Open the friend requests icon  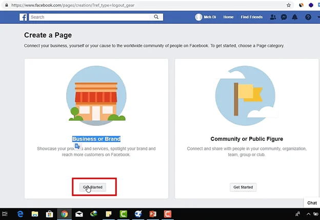pos(272,17)
